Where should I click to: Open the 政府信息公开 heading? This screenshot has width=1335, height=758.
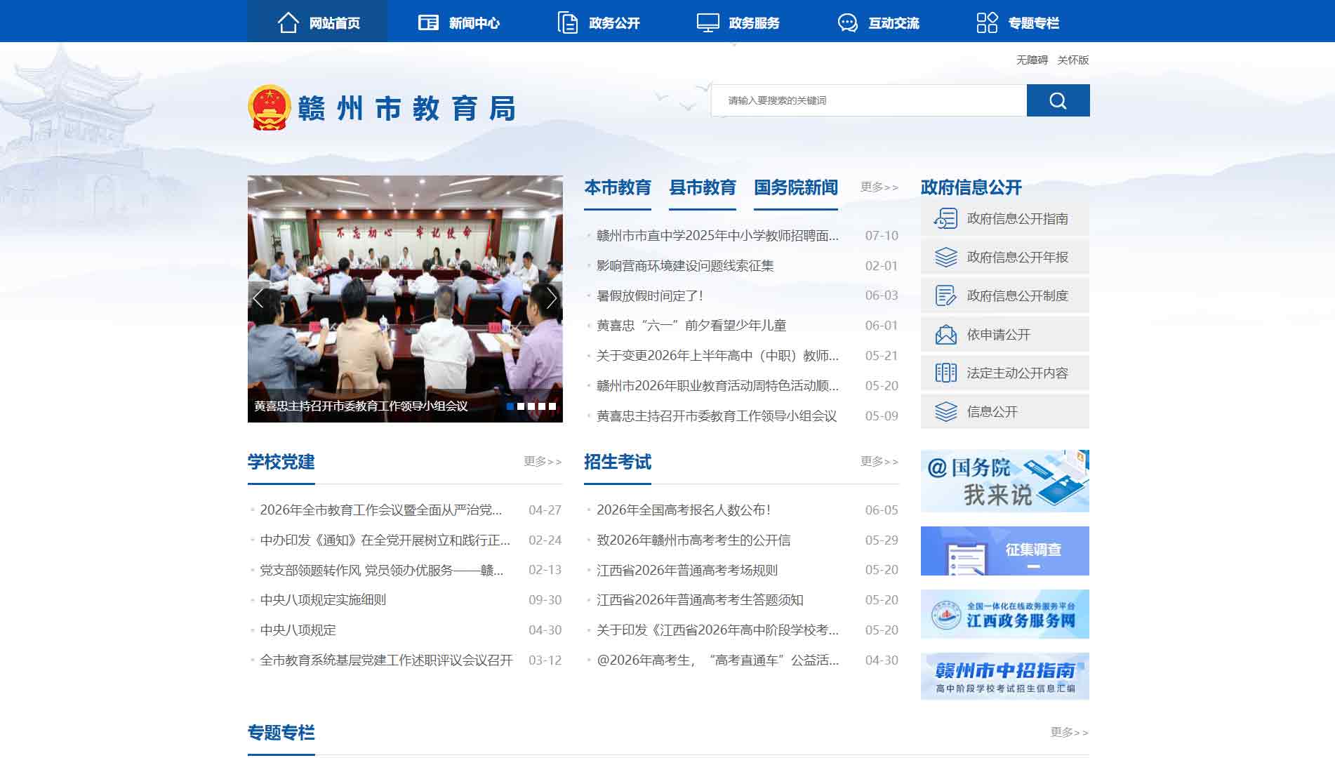coord(971,187)
